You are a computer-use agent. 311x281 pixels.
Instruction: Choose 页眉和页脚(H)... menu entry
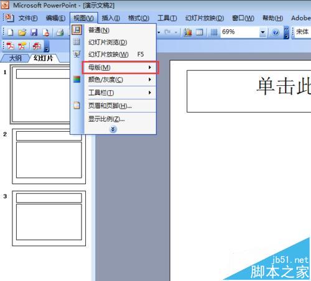pos(113,106)
